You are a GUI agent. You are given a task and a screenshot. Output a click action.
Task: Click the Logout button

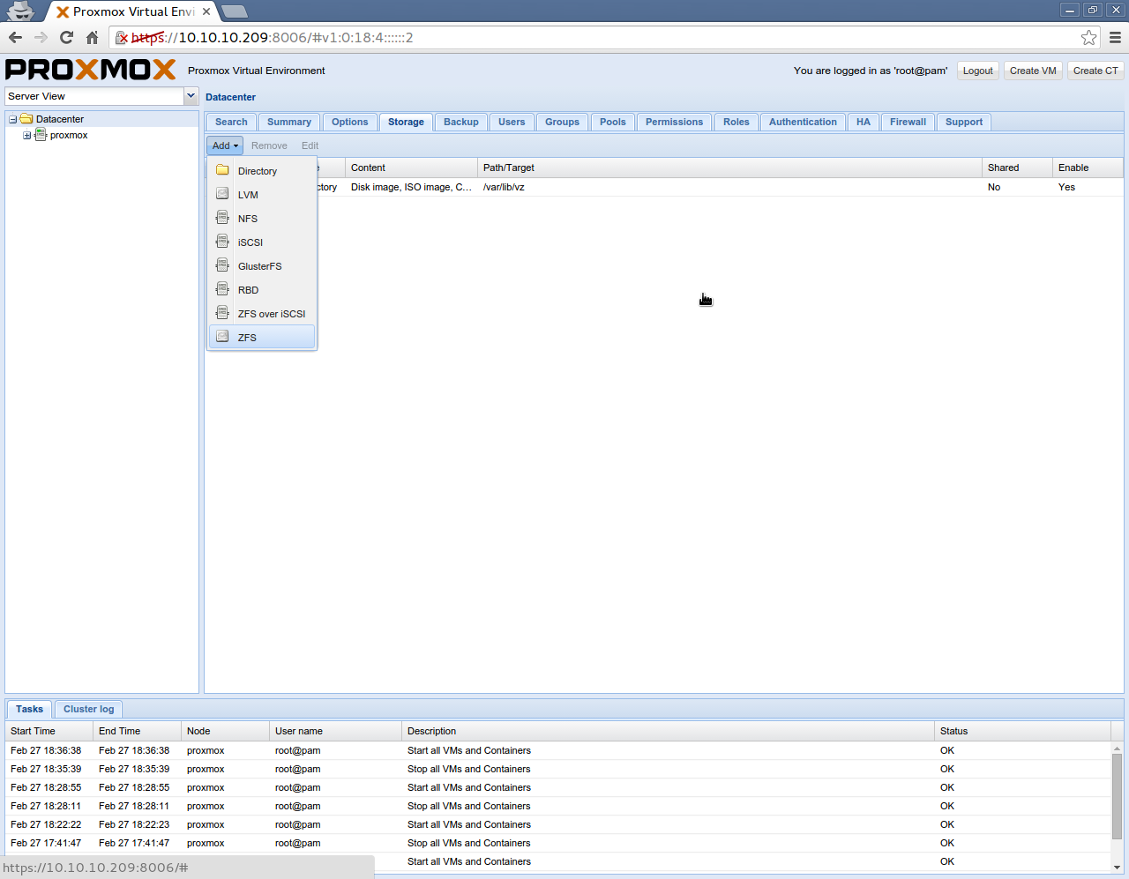[977, 71]
